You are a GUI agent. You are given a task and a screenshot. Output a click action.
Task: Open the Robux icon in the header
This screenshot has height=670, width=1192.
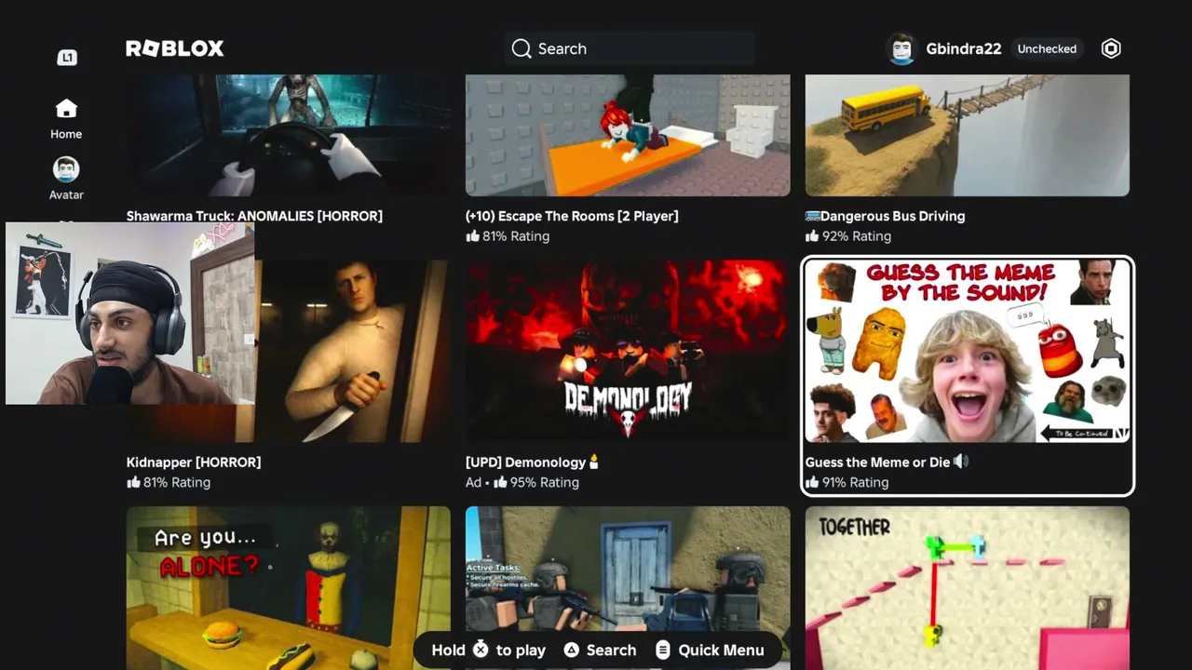point(1111,48)
